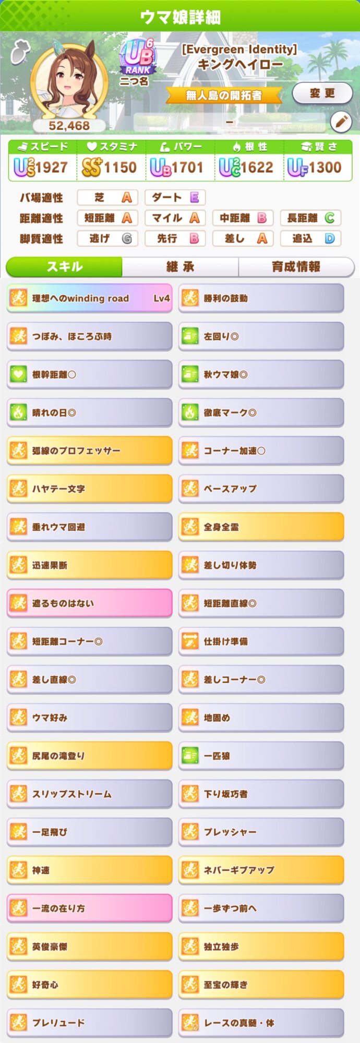Image resolution: width=360 pixels, height=1043 pixels.
Task: Open the 育成情報 tab
Action: pos(296,267)
